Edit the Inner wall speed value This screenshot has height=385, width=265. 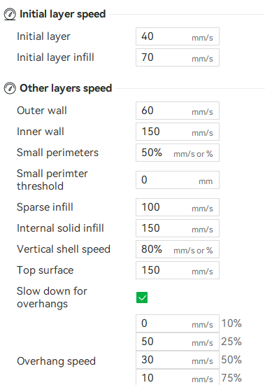pos(178,132)
